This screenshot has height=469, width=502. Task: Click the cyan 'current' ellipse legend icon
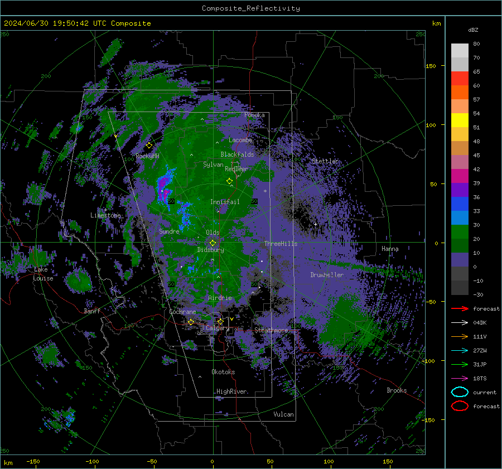[460, 392]
